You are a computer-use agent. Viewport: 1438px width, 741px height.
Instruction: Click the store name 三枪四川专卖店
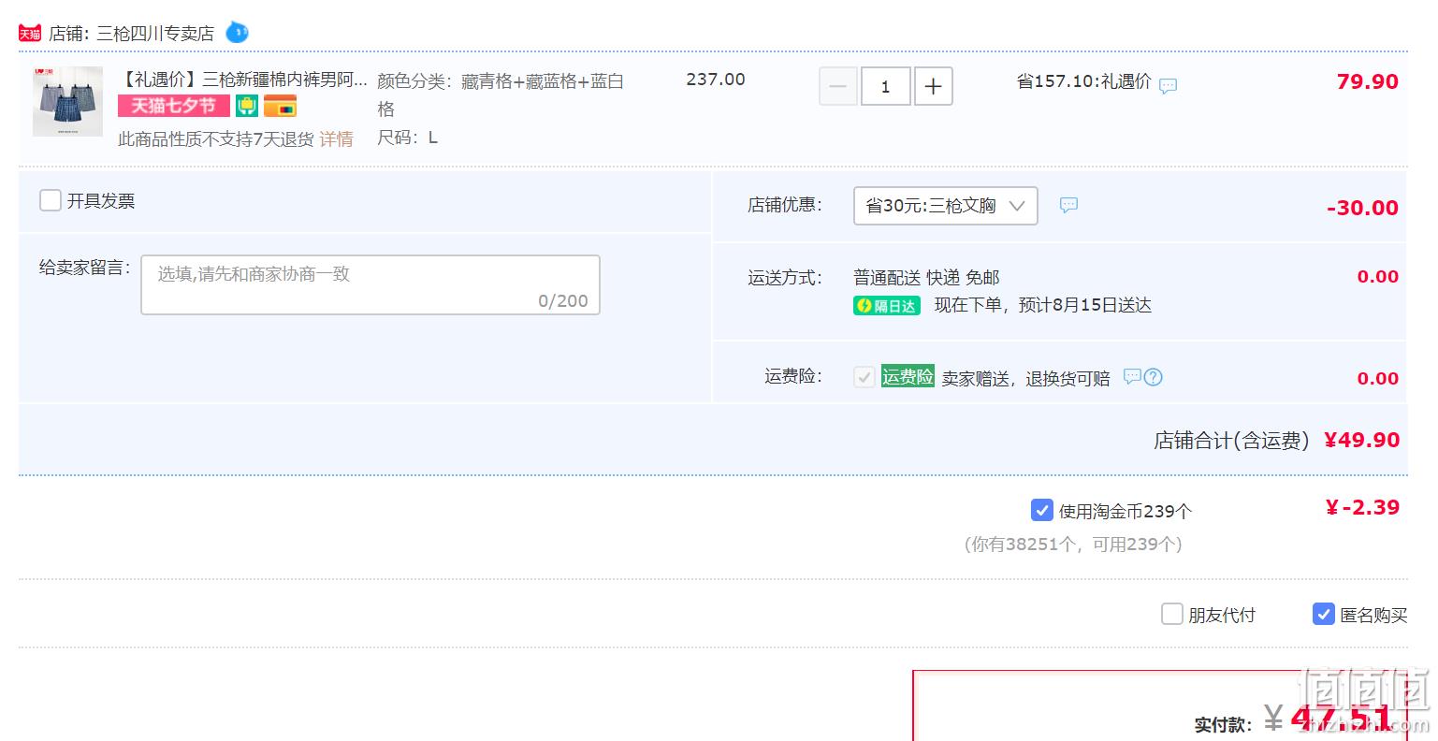(x=155, y=34)
